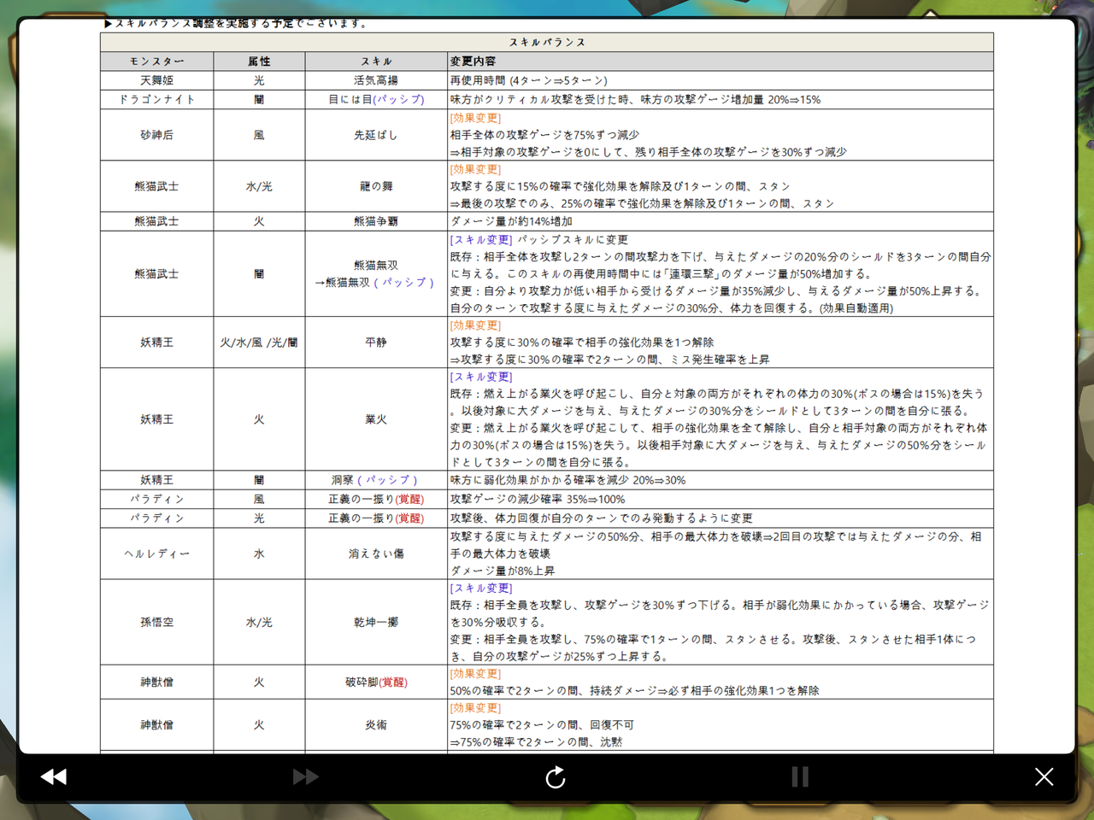Go back with the rewind double-arrow icon
Image resolution: width=1094 pixels, height=820 pixels.
pyautogui.click(x=54, y=776)
